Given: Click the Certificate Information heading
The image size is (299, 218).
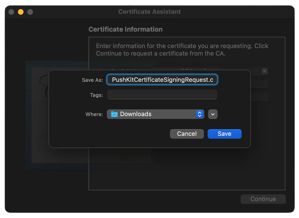Looking at the screenshot, I should coord(126,29).
